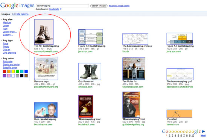Select the Images tab label
The width and height of the screenshot is (207, 140).
[6, 14]
